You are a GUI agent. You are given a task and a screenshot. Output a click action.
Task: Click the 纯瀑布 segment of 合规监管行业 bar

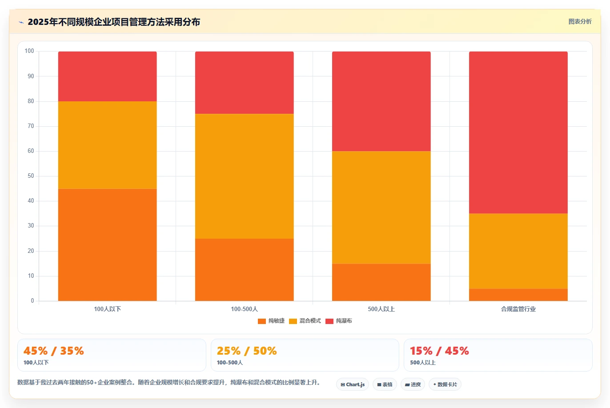click(x=518, y=132)
